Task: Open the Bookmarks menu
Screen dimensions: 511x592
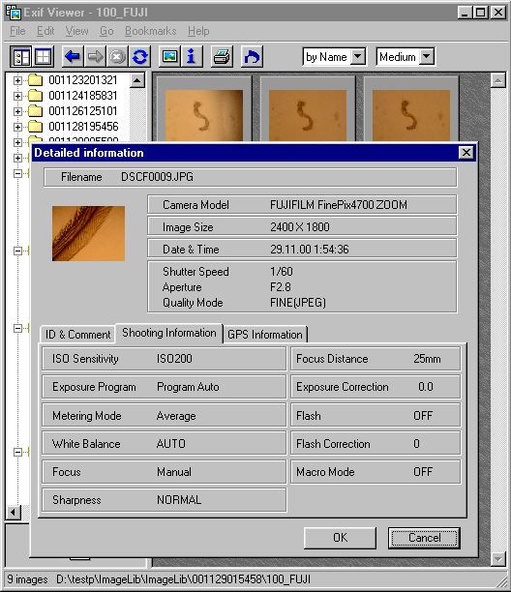Action: pos(151,31)
